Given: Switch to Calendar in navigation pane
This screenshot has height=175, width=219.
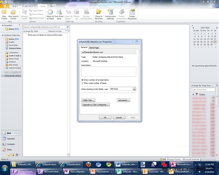Looking at the screenshot, I should 11,138.
